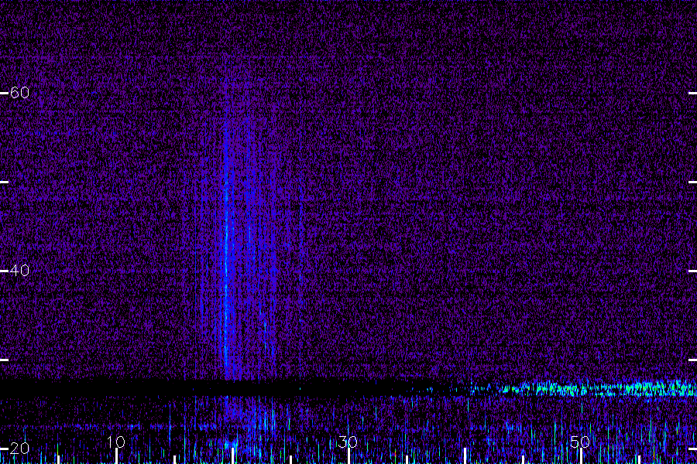
Task: Click the "40" label on the vertical axis
Action: 19,270
